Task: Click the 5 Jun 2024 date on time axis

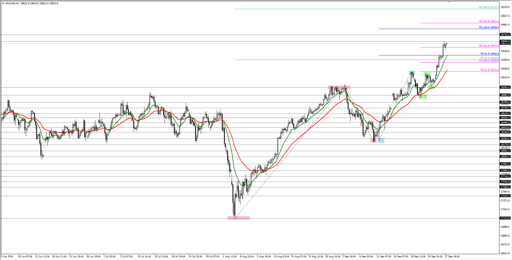Action: click(7, 257)
